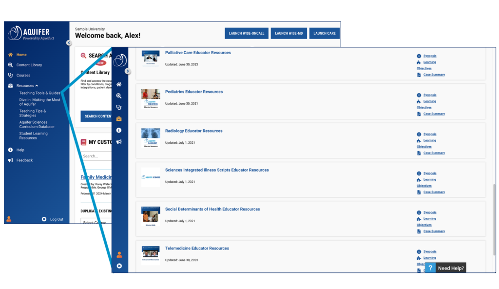Open Case Summary for Social Determinants of Health

coord(434,231)
